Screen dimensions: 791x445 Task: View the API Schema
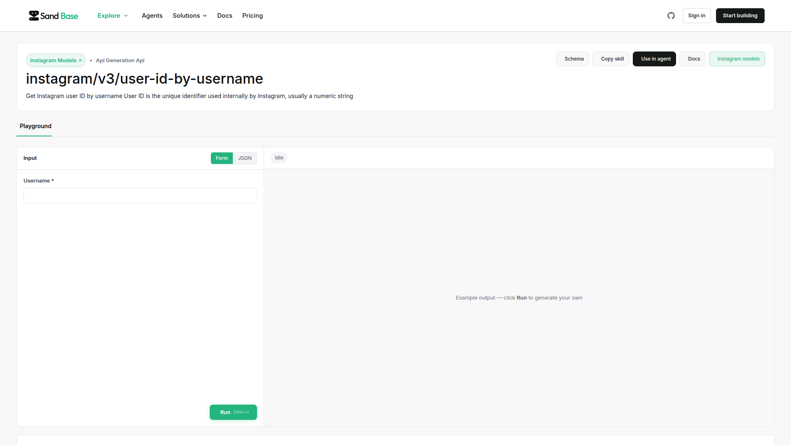click(x=573, y=59)
